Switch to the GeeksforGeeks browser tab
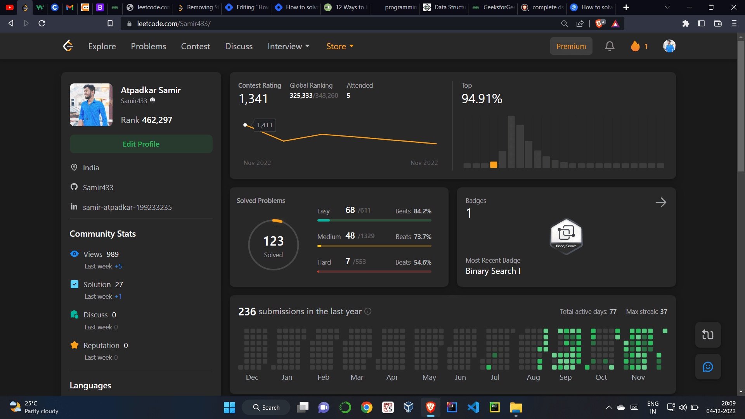 coord(494,7)
